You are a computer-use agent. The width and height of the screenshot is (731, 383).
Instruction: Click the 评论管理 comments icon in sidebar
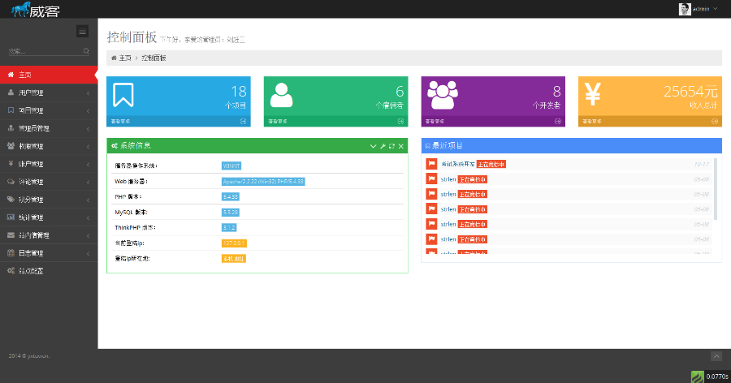(11, 182)
